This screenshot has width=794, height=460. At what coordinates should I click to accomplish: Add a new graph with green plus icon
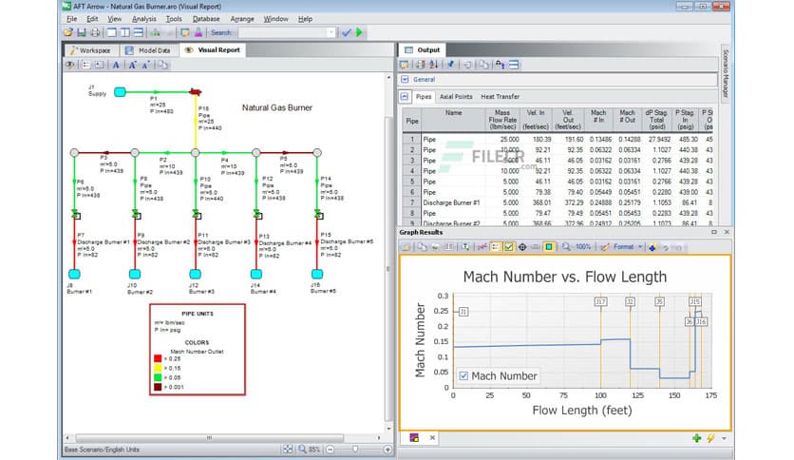tap(697, 438)
